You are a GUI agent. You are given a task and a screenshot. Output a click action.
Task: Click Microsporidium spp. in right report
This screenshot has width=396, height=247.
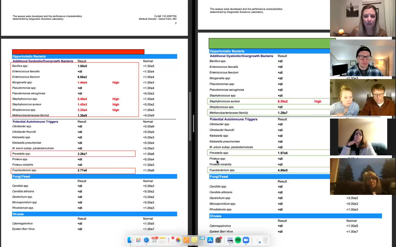(x=223, y=204)
